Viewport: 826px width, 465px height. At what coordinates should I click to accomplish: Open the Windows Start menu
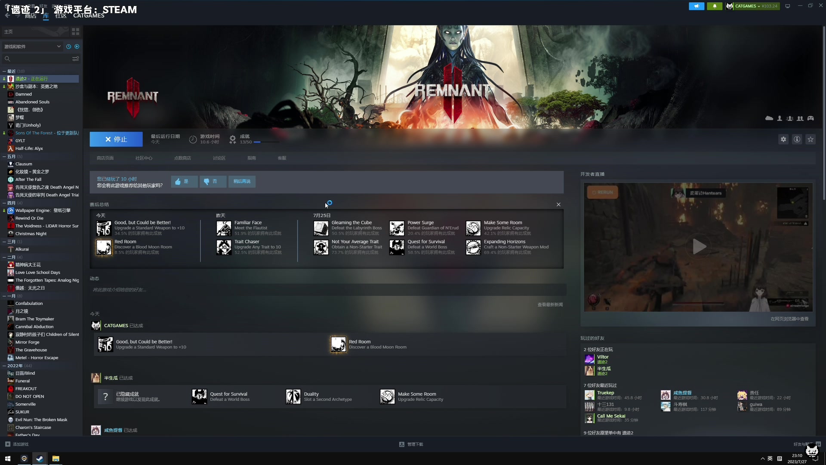point(8,459)
